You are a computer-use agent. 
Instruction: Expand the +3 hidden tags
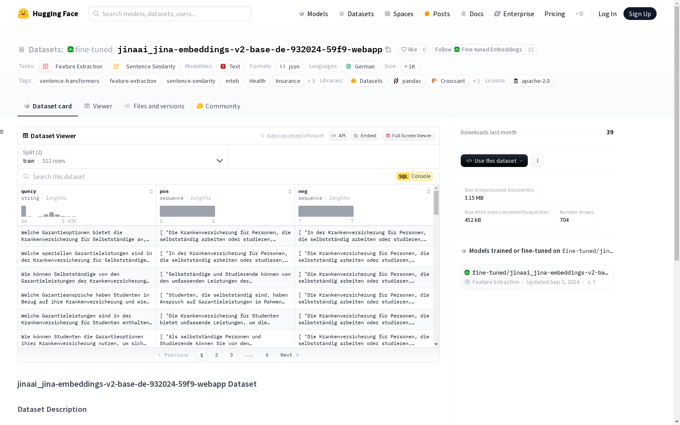[311, 81]
